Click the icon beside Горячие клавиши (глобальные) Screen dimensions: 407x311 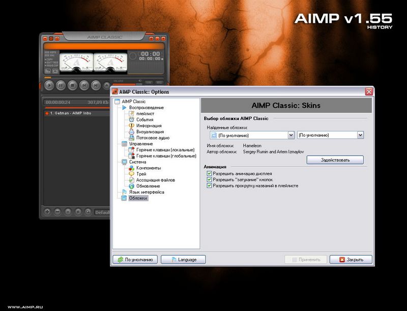pyautogui.click(x=132, y=156)
